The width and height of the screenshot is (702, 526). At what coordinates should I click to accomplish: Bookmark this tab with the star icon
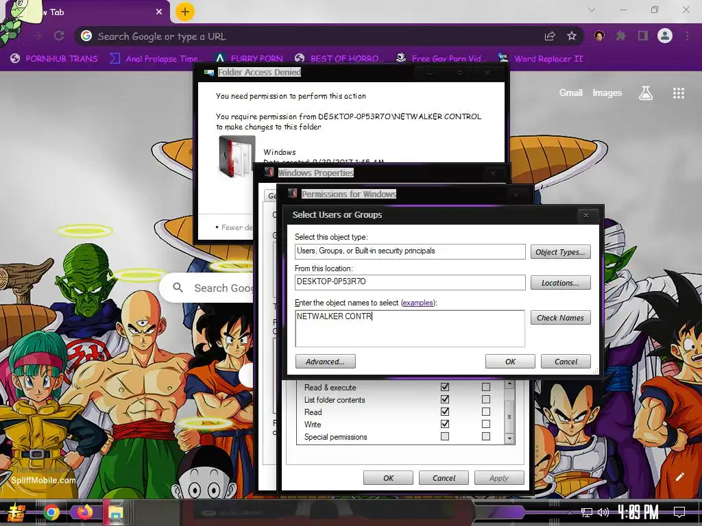coord(572,36)
